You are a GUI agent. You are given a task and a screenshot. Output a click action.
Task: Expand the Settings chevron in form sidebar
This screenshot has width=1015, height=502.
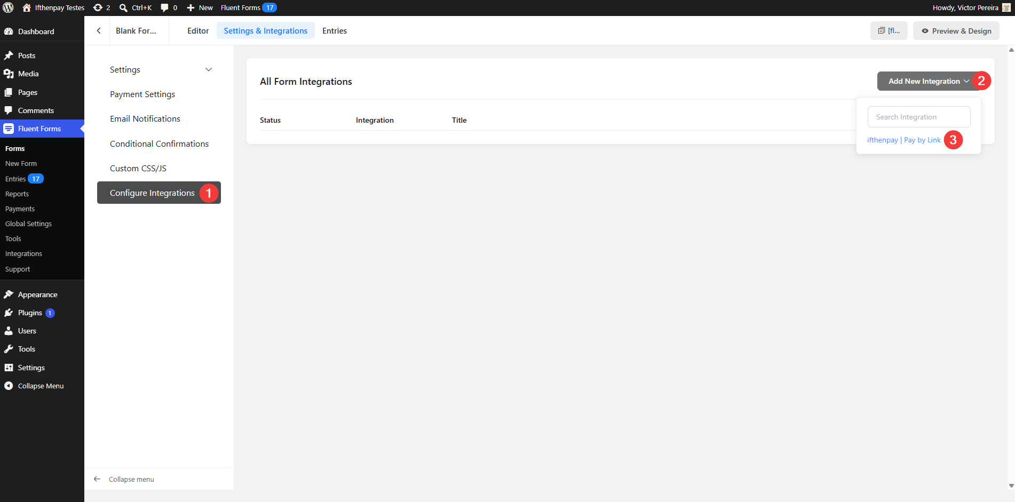coord(209,69)
